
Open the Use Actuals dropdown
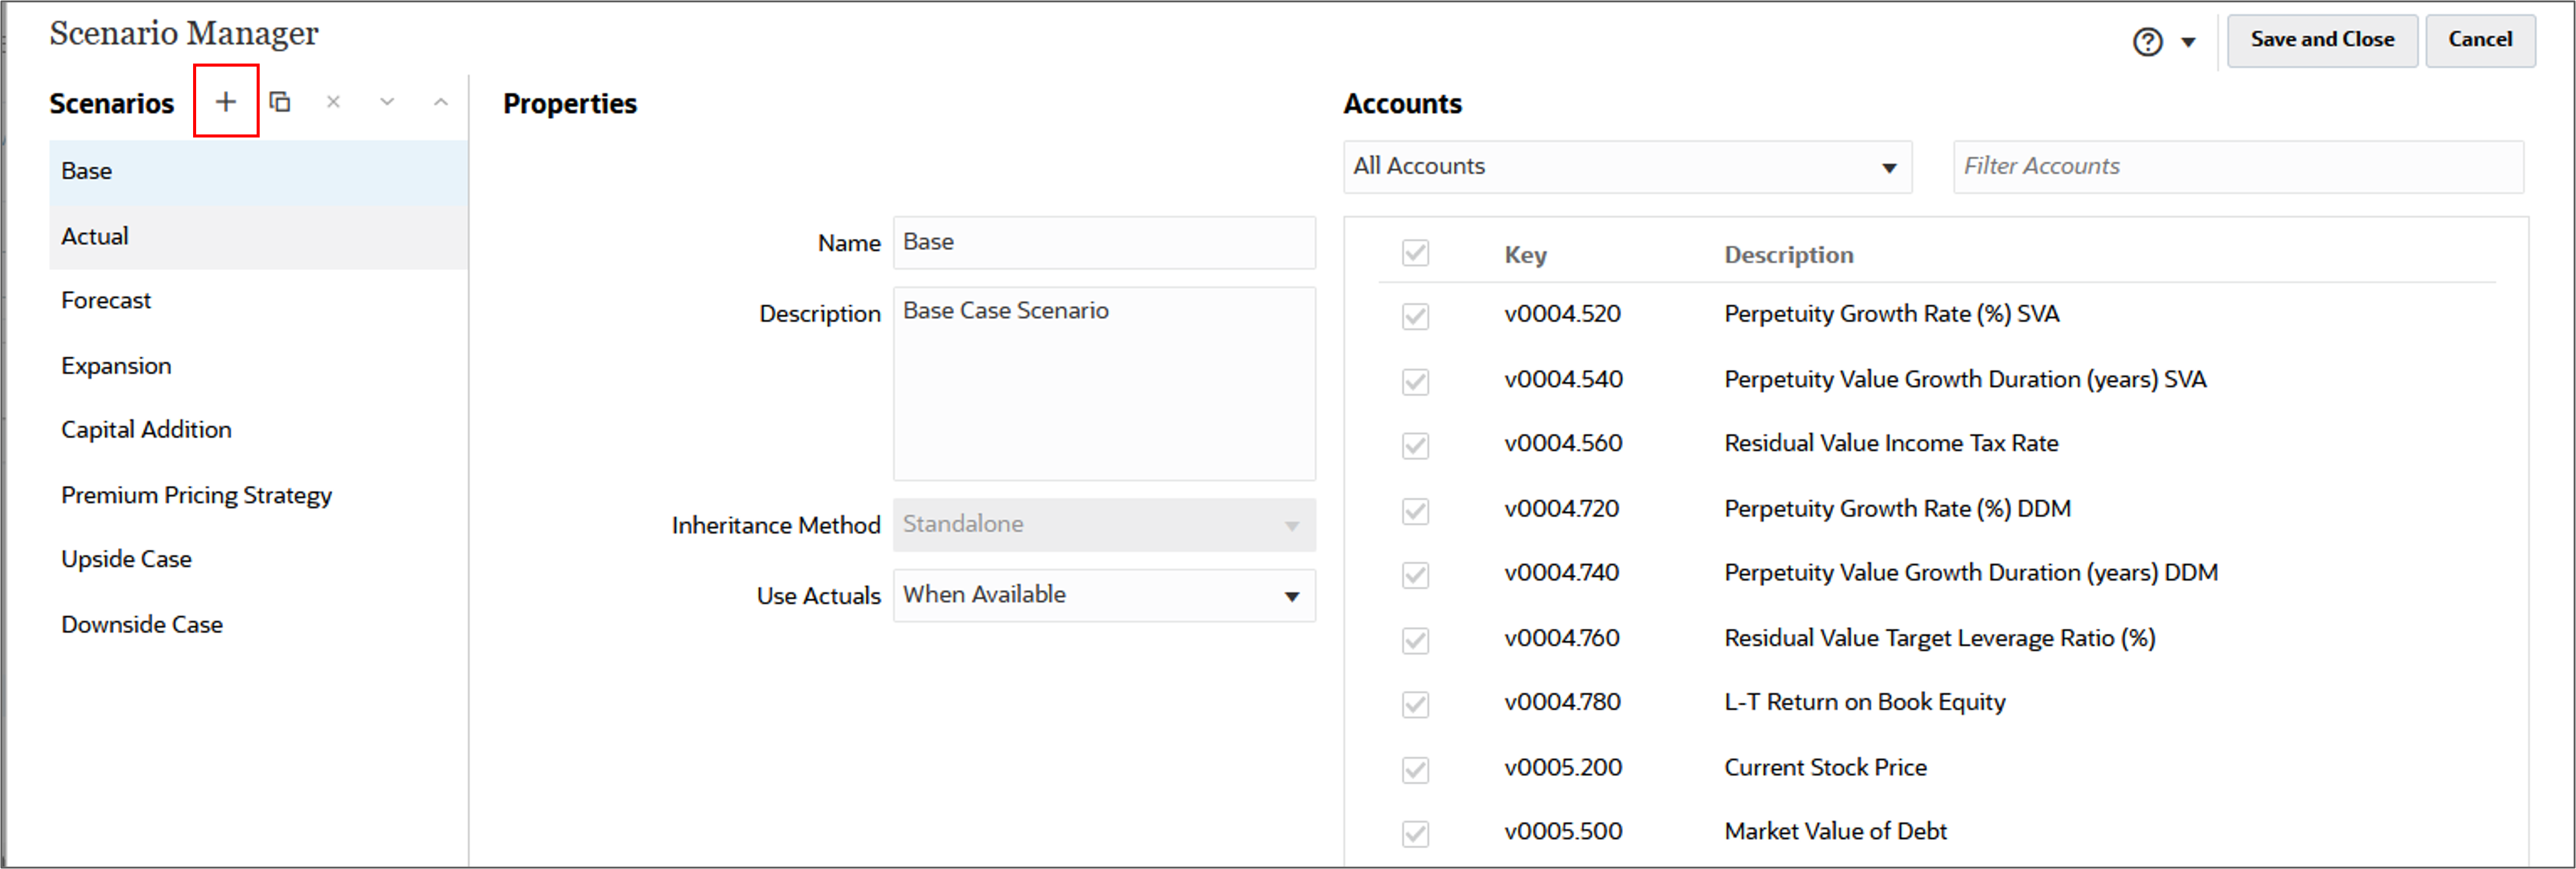[x=1292, y=595]
